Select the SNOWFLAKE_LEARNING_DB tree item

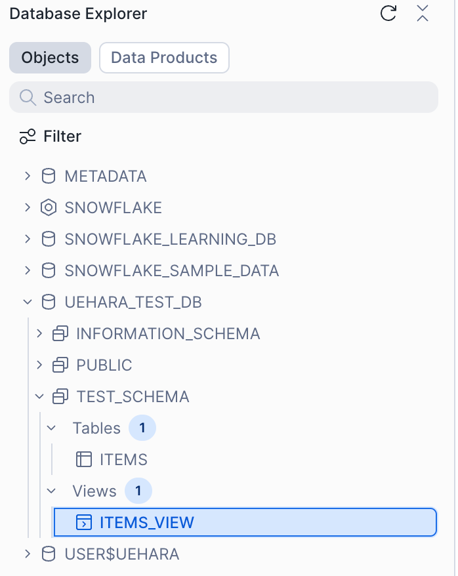coord(170,239)
